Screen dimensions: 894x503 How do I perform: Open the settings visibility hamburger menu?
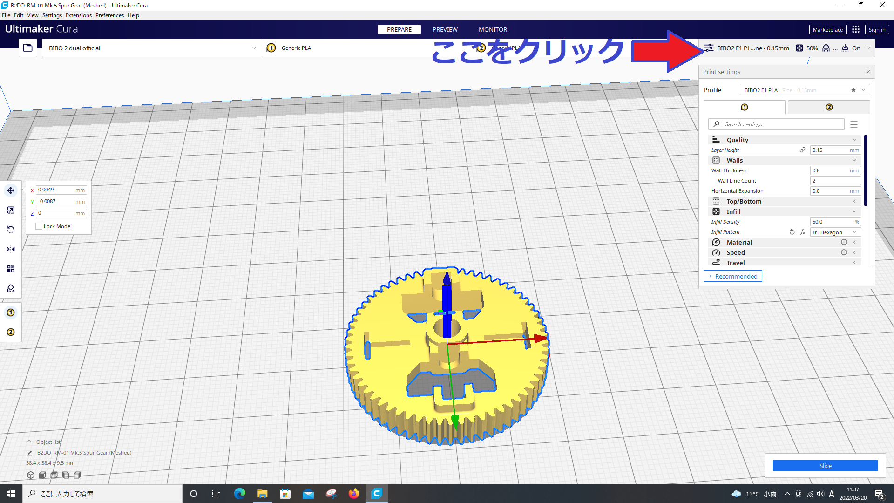[x=854, y=124]
